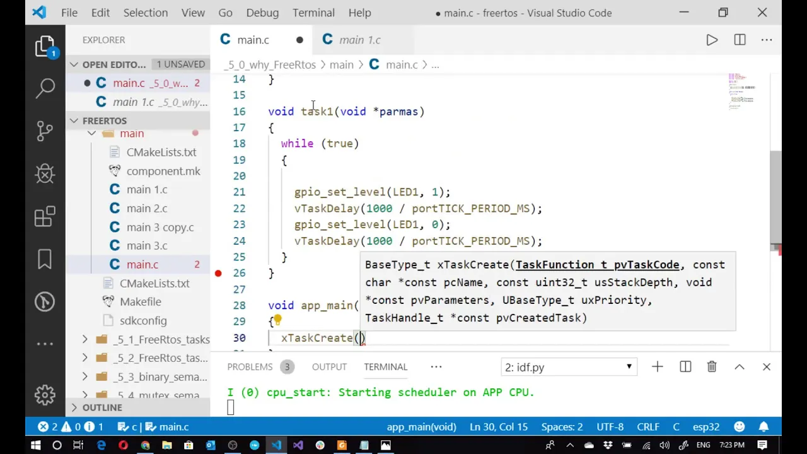The image size is (807, 454).
Task: Open the Manage gear menu
Action: [x=45, y=395]
